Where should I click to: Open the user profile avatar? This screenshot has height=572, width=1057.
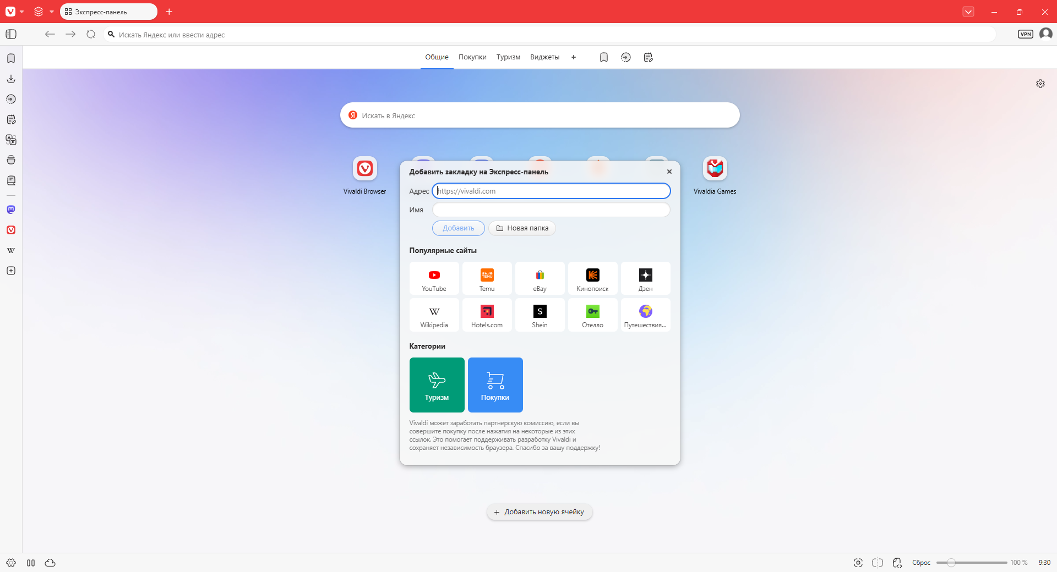(x=1046, y=34)
